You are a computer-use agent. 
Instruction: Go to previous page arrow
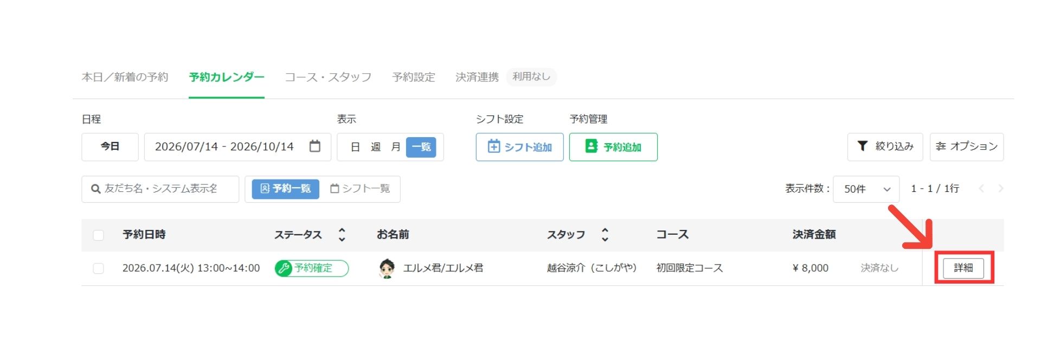point(981,189)
